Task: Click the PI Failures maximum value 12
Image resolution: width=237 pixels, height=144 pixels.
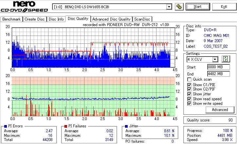Action: [111, 136]
